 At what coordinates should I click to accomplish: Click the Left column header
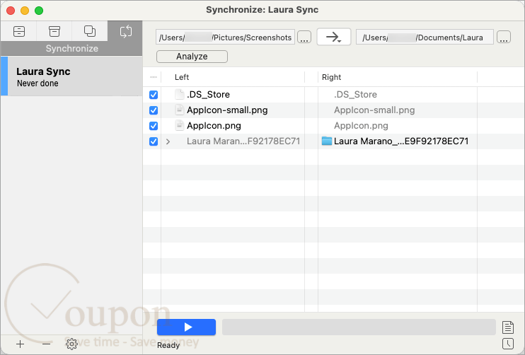(x=182, y=77)
